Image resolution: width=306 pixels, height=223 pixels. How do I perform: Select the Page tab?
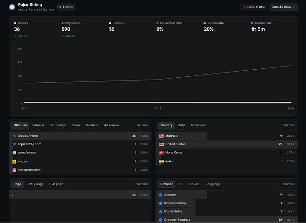(17, 184)
